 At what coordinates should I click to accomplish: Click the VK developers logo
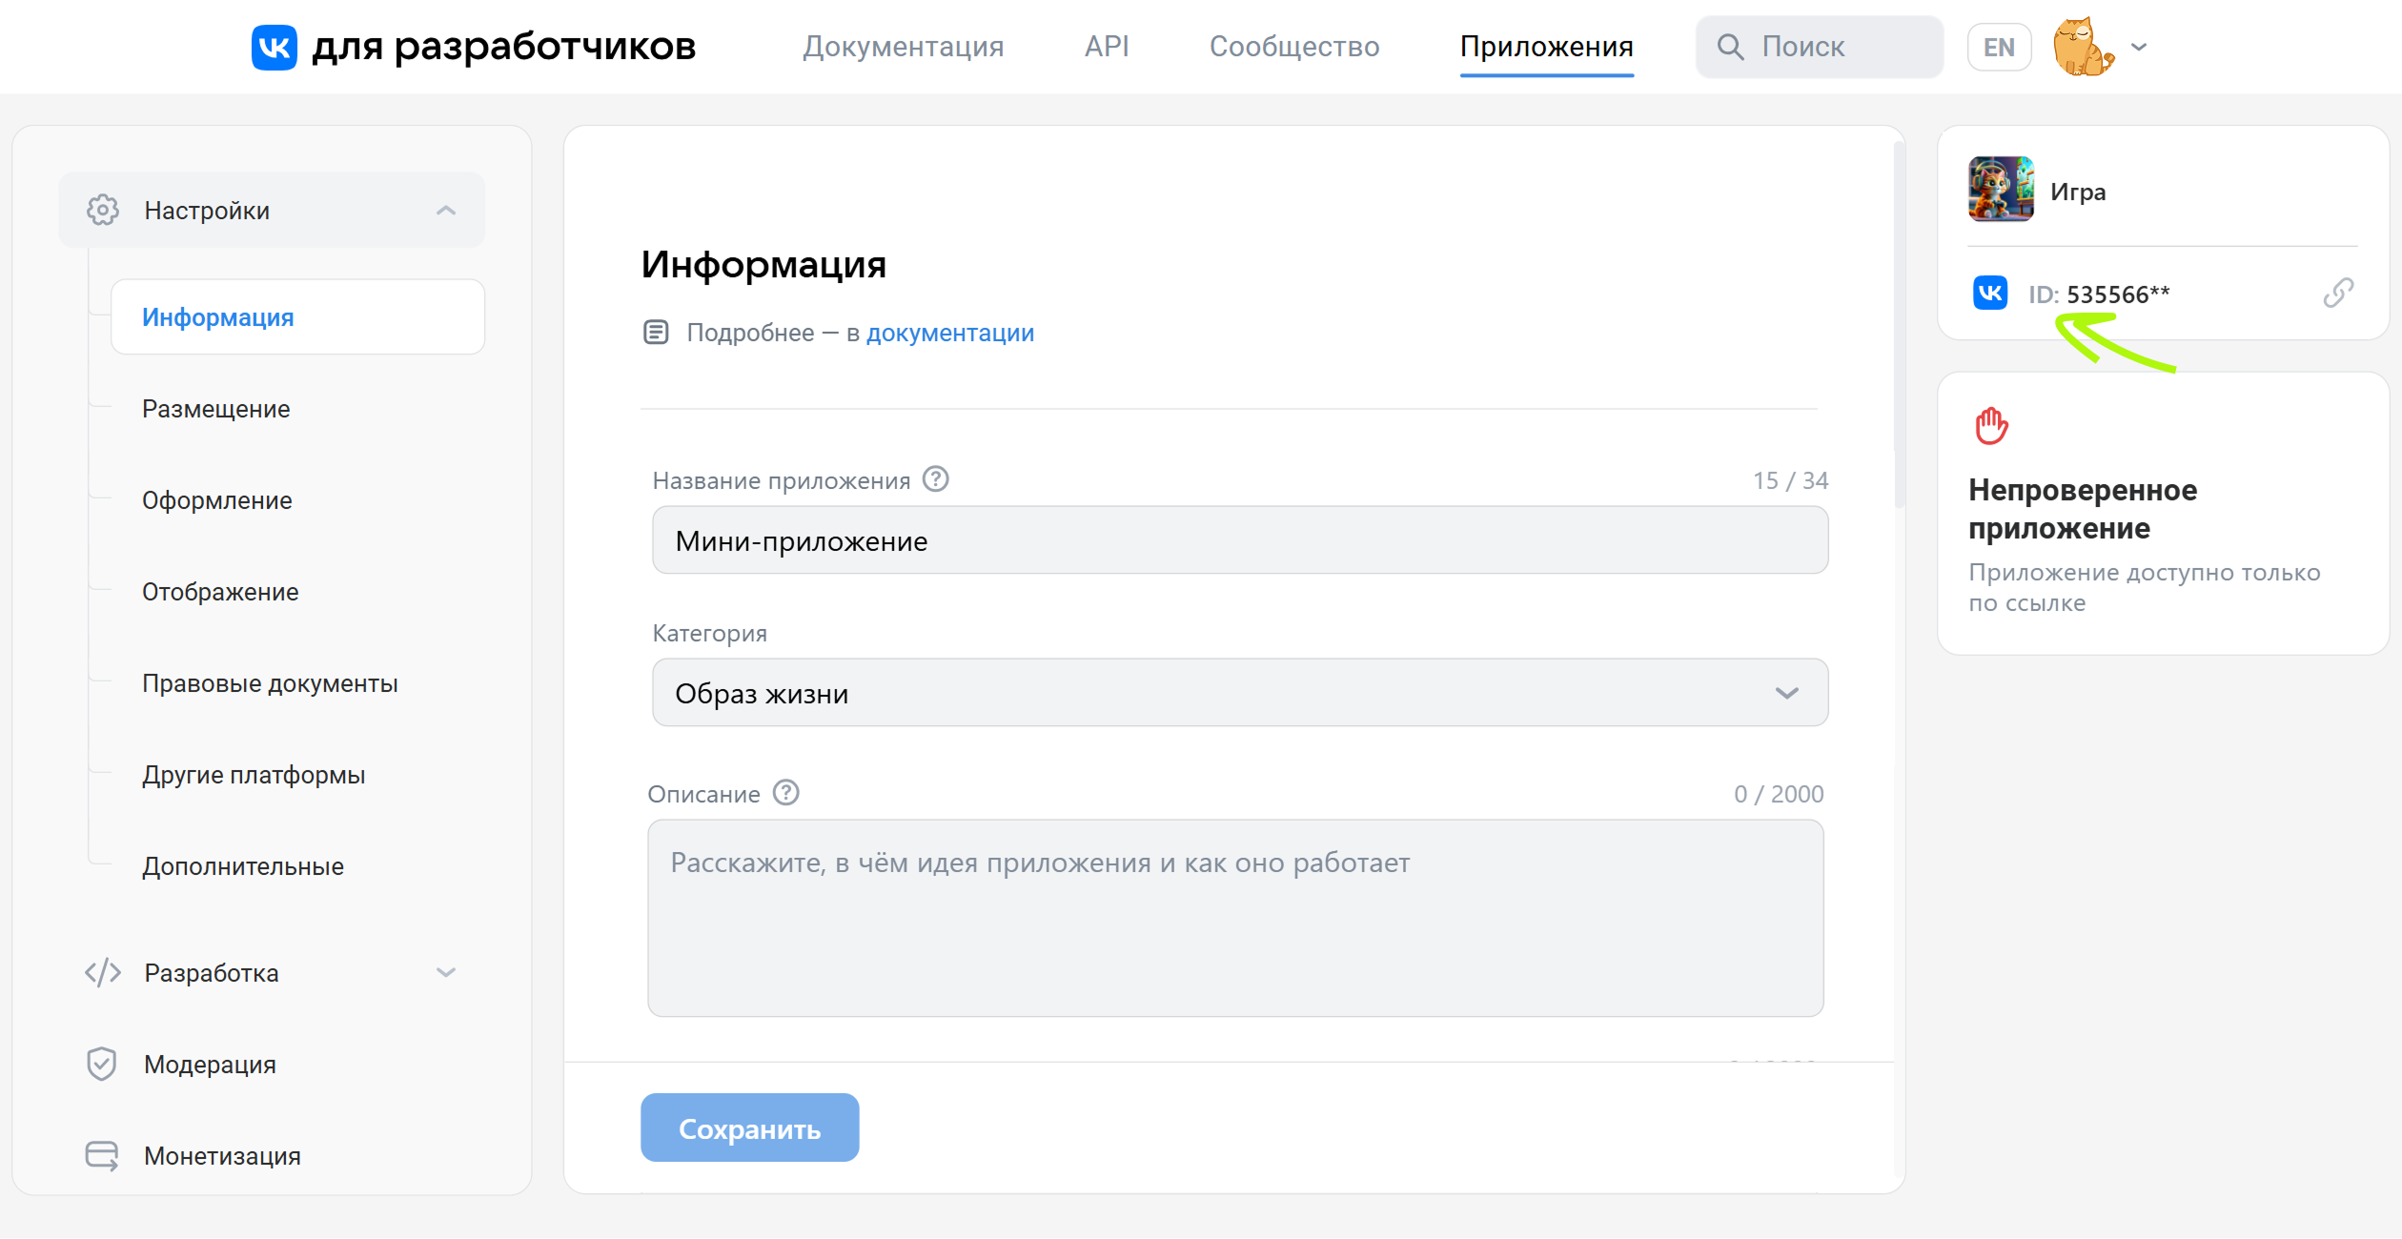(275, 46)
